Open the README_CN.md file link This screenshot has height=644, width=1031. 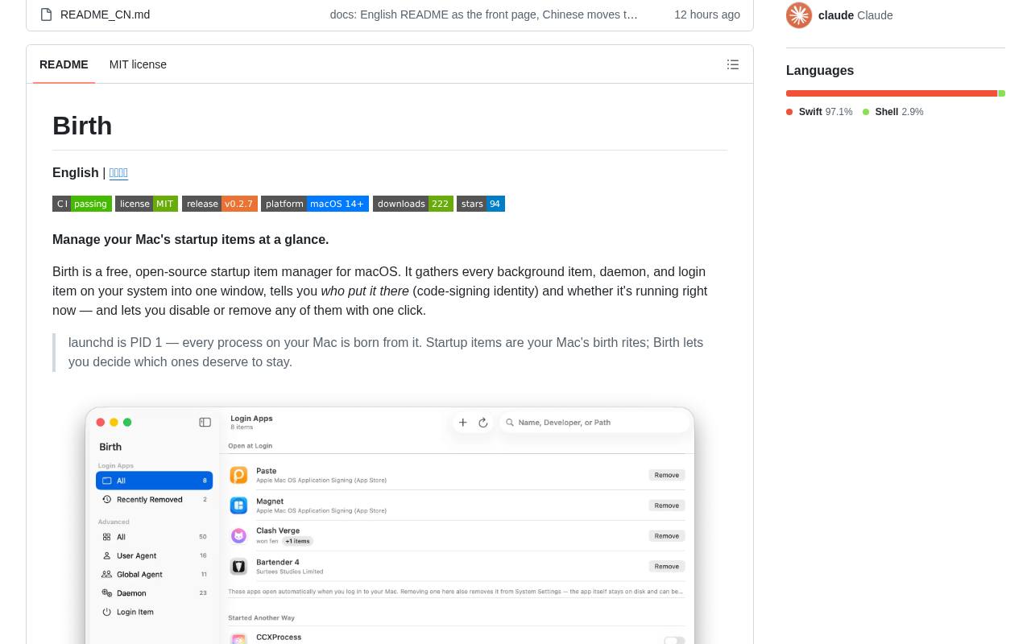click(105, 14)
